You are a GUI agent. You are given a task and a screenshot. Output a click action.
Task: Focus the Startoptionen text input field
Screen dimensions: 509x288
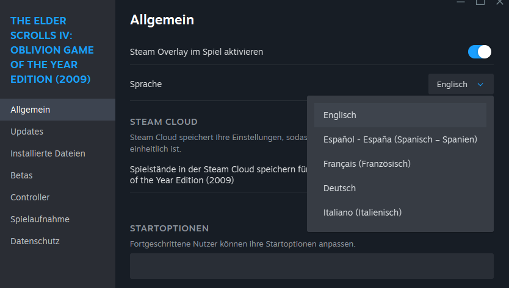click(311, 266)
